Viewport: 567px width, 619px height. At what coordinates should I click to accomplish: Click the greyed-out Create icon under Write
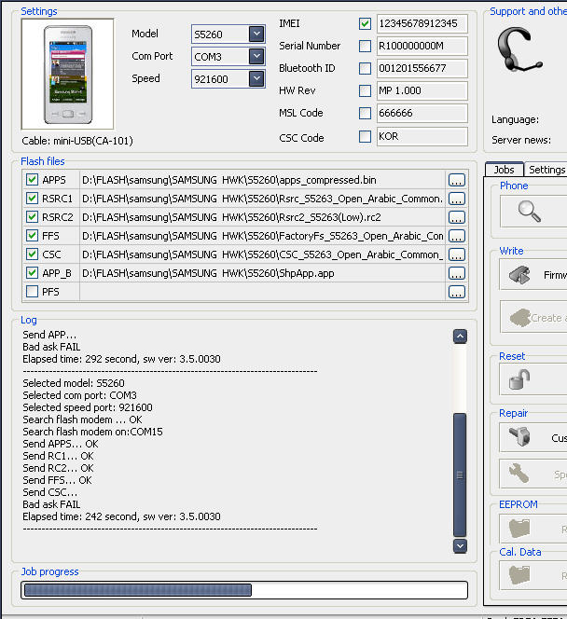click(520, 317)
